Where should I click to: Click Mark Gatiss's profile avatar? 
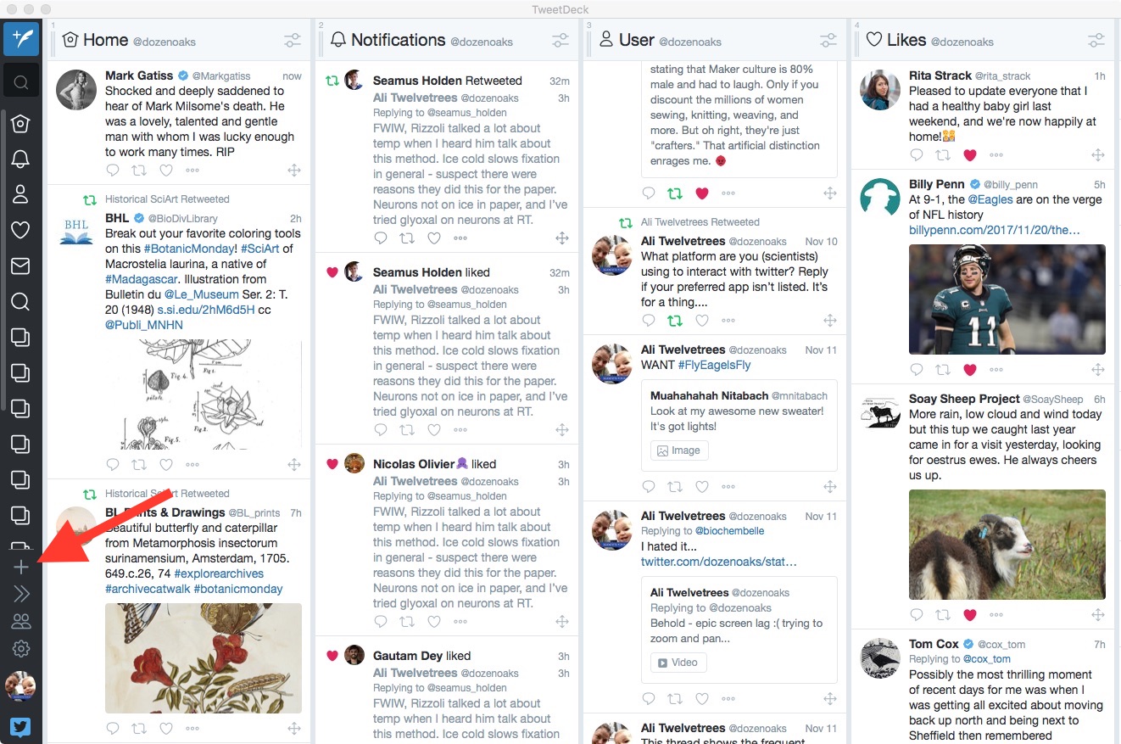click(75, 90)
